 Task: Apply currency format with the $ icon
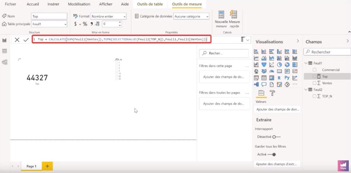75,24
